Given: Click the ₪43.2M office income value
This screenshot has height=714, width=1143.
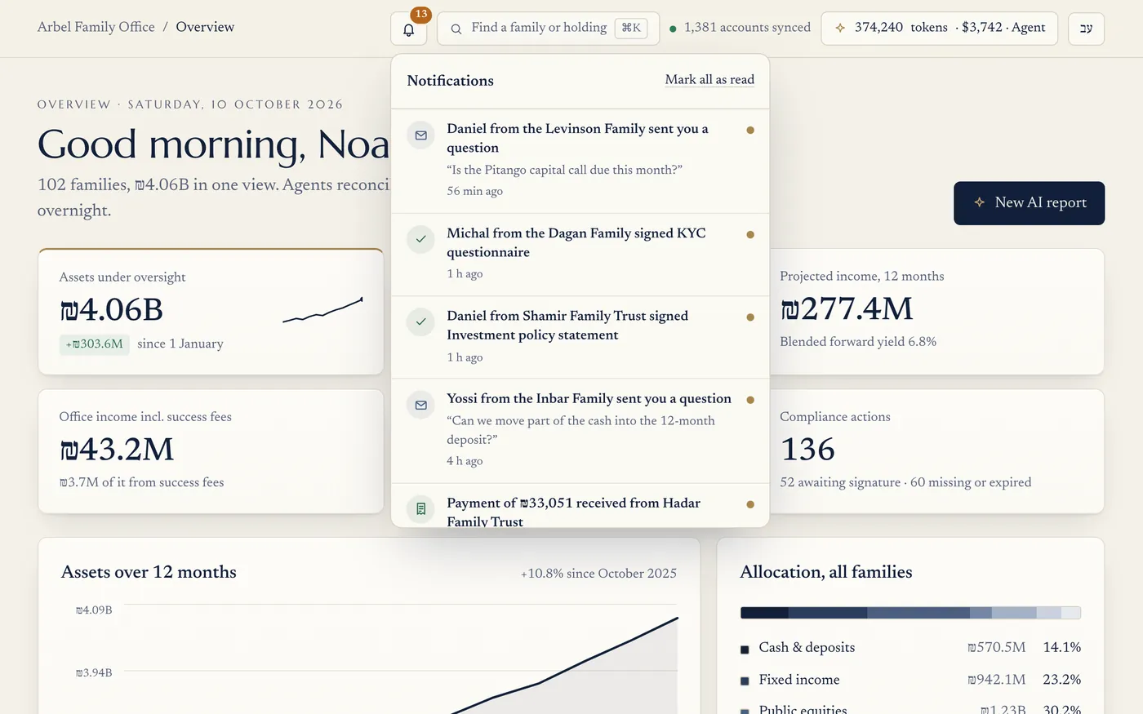Looking at the screenshot, I should pos(117,450).
